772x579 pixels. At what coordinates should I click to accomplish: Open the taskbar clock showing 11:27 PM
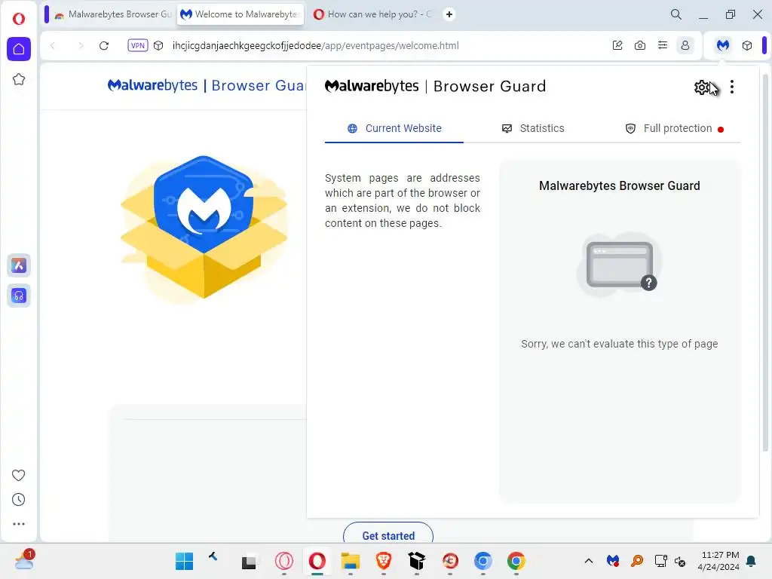pos(718,561)
